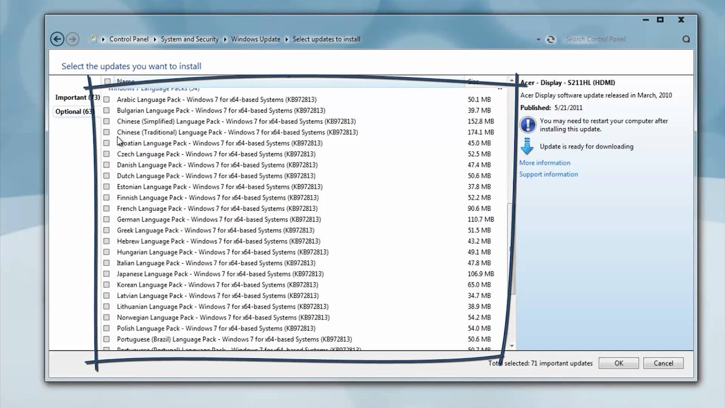Click the Acer - Display - S211HL (HDMI) title
The width and height of the screenshot is (725, 408).
click(x=568, y=83)
